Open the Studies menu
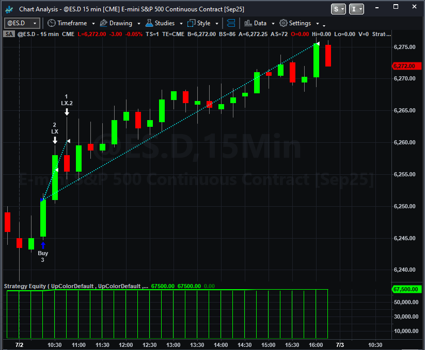This screenshot has width=425, height=350. tap(165, 23)
